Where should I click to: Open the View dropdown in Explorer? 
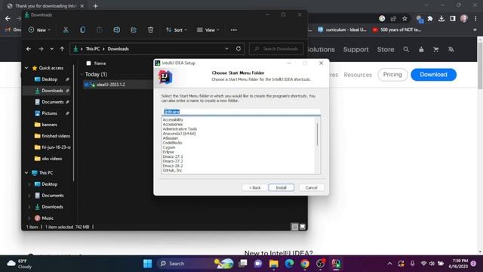point(208,30)
